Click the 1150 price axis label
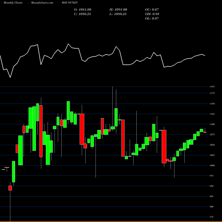This screenshot has height=222, width=222. tap(212, 104)
